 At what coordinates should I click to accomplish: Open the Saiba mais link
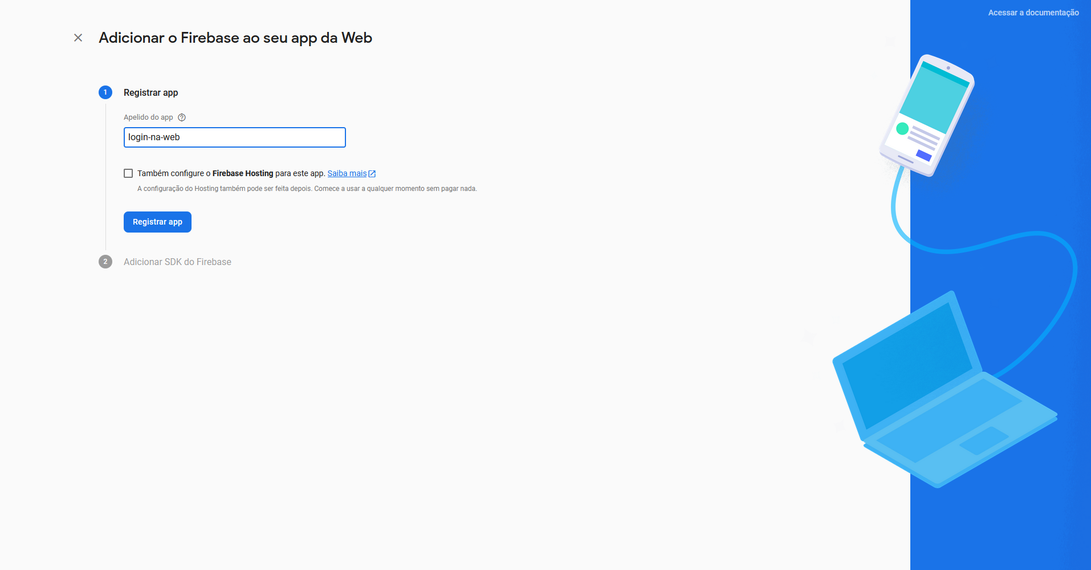click(351, 173)
